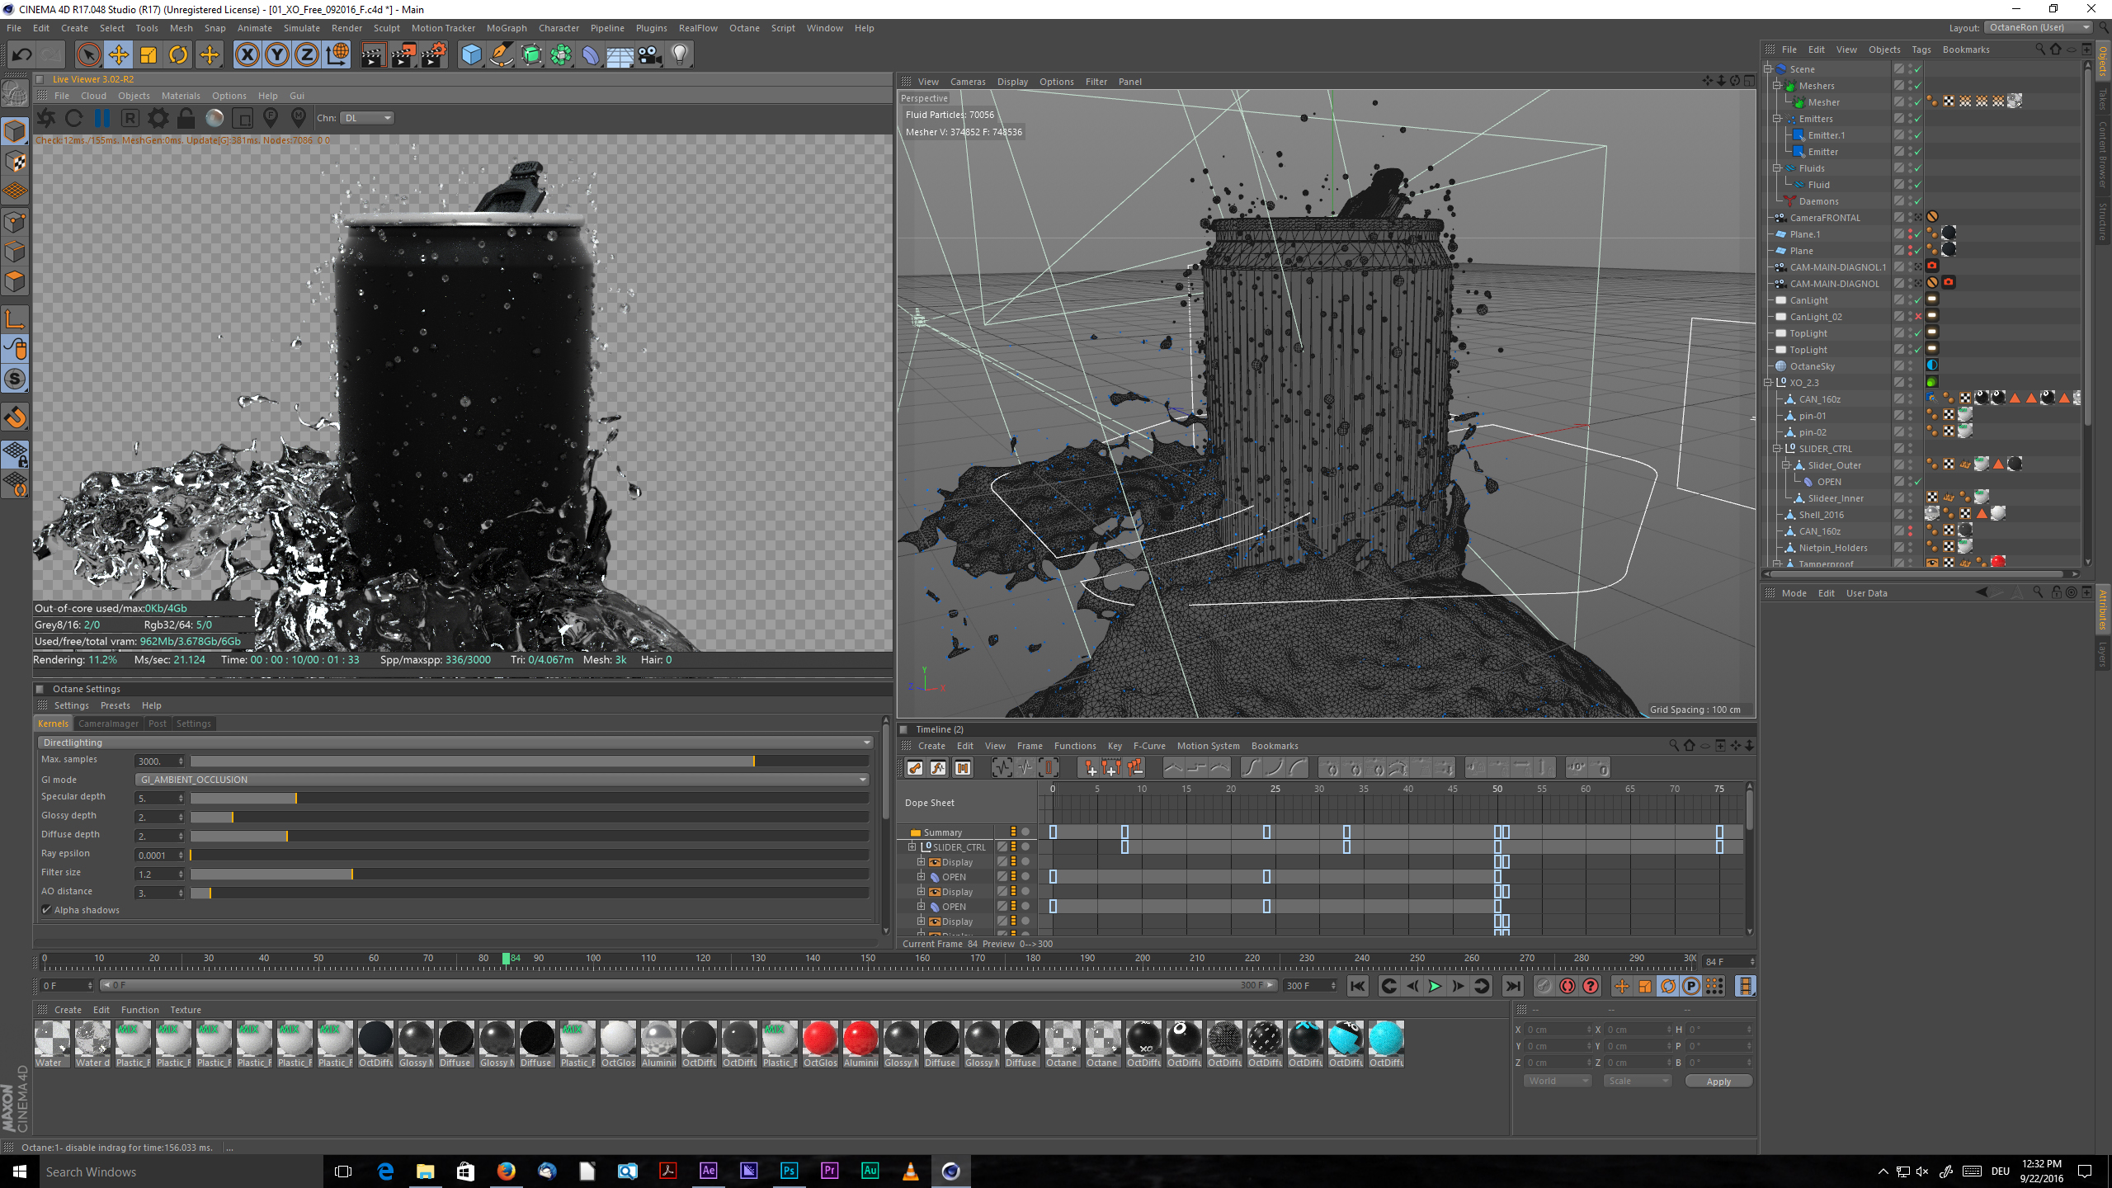Toggle the Y axis lock
This screenshot has height=1188, width=2112.
[x=277, y=55]
